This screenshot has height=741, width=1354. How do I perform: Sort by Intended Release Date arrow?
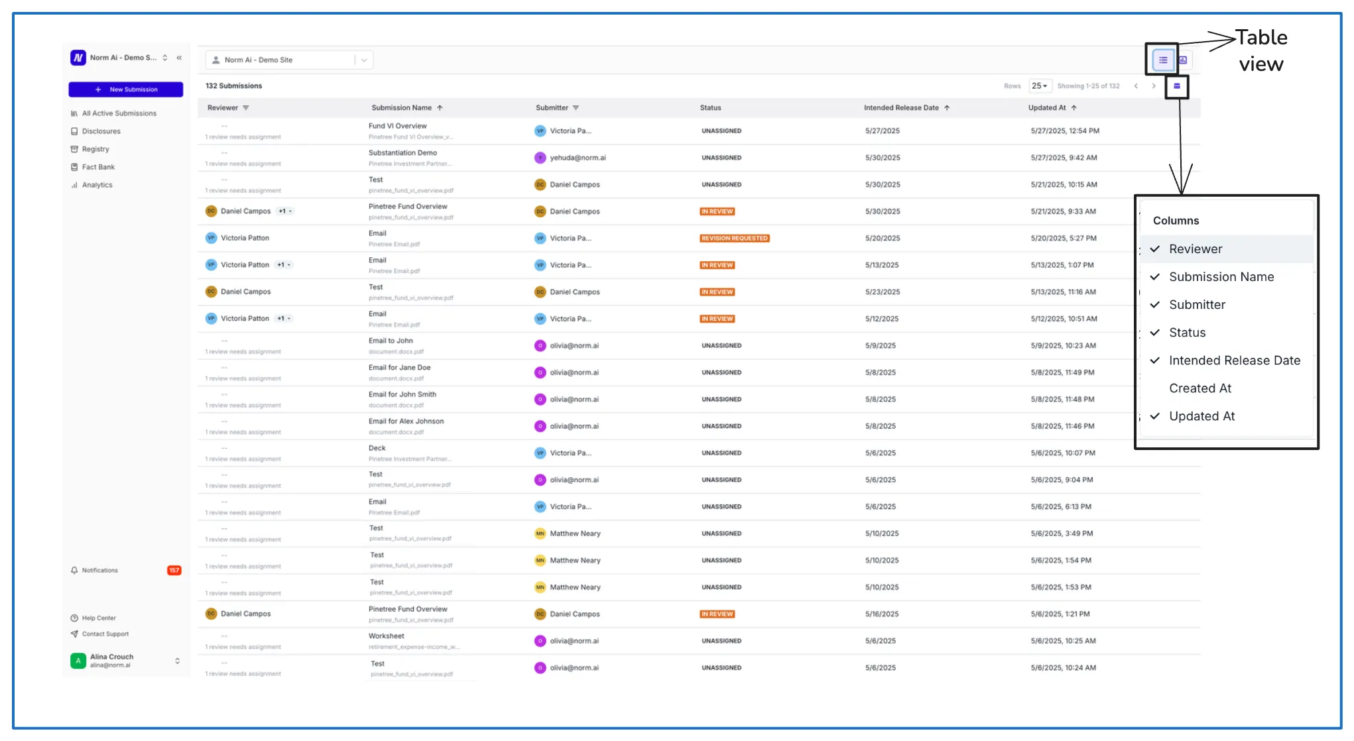tap(947, 108)
